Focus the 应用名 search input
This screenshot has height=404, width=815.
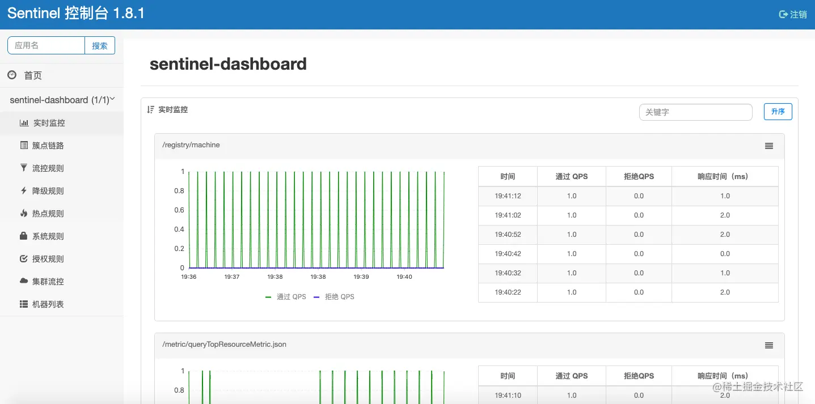tap(46, 45)
